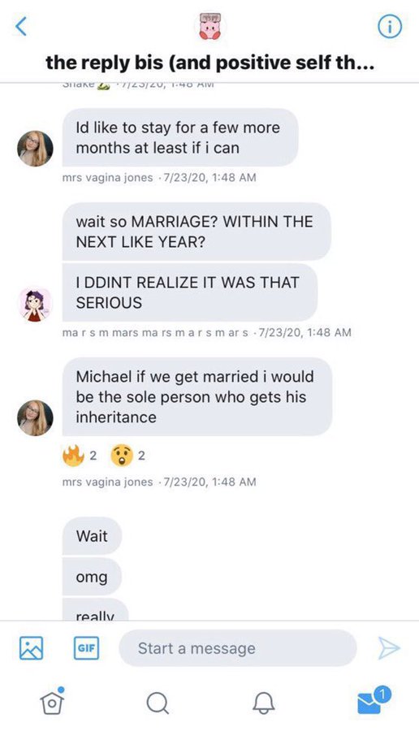Tap the Start a message field
The width and height of the screenshot is (419, 731).
point(238,648)
